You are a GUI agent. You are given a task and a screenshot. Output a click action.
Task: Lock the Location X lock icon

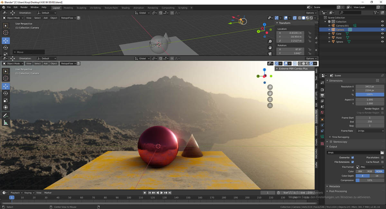[309, 33]
